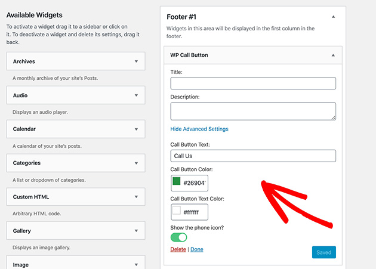Click the #ffffff color hex value
The image size is (376, 269).
(191, 212)
